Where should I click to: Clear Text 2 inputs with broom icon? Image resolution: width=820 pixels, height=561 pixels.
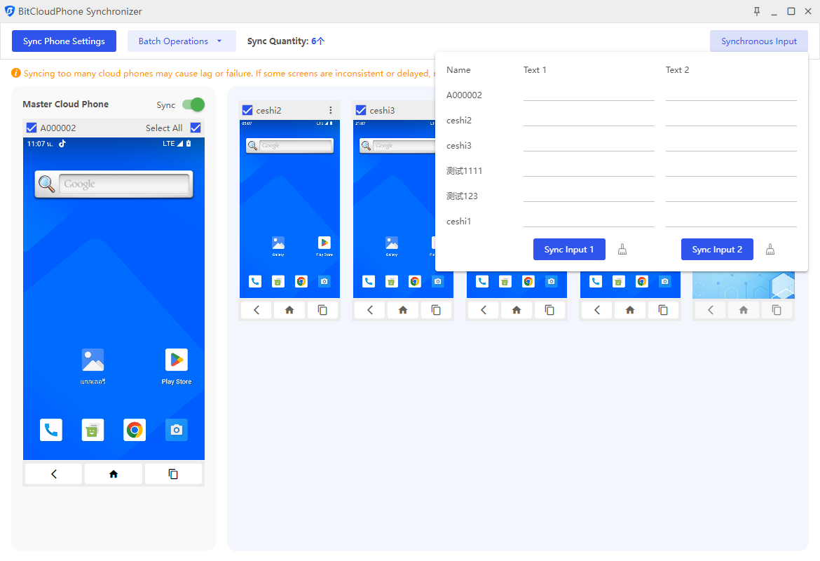770,250
